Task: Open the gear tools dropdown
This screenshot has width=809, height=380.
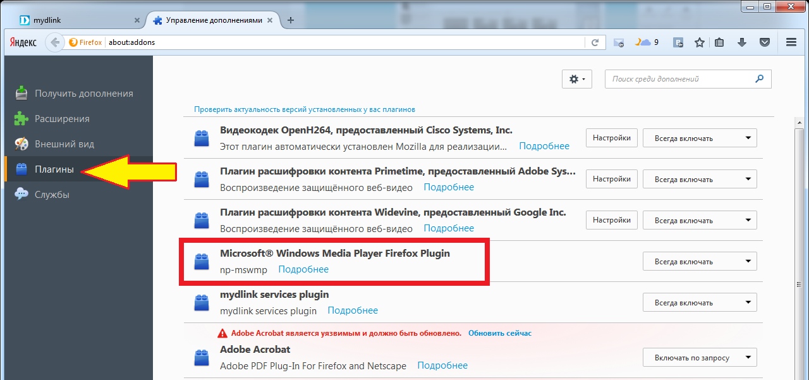Action: click(576, 79)
